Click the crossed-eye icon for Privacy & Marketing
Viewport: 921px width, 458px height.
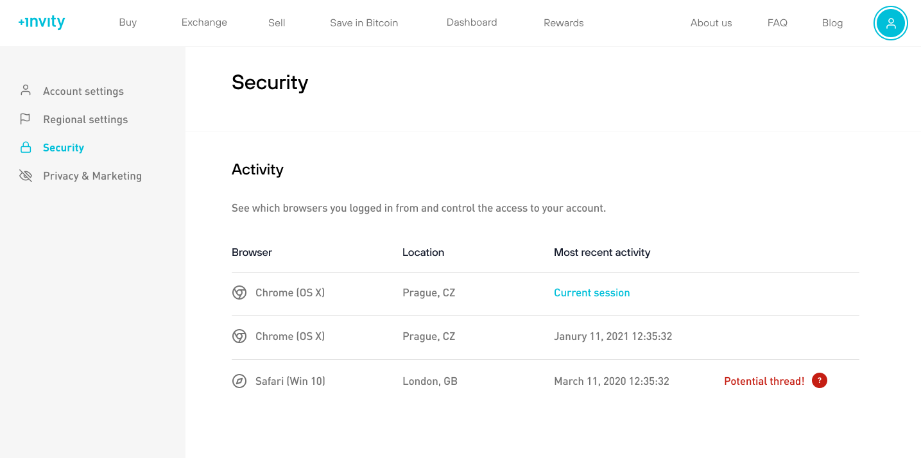(x=26, y=175)
